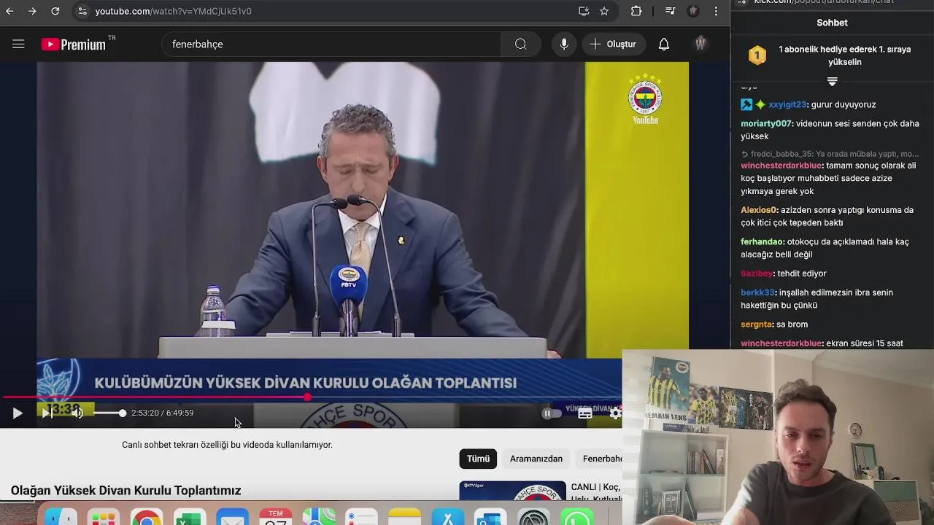Click xxyigit23's blue badge icon
The image size is (934, 525).
click(746, 104)
